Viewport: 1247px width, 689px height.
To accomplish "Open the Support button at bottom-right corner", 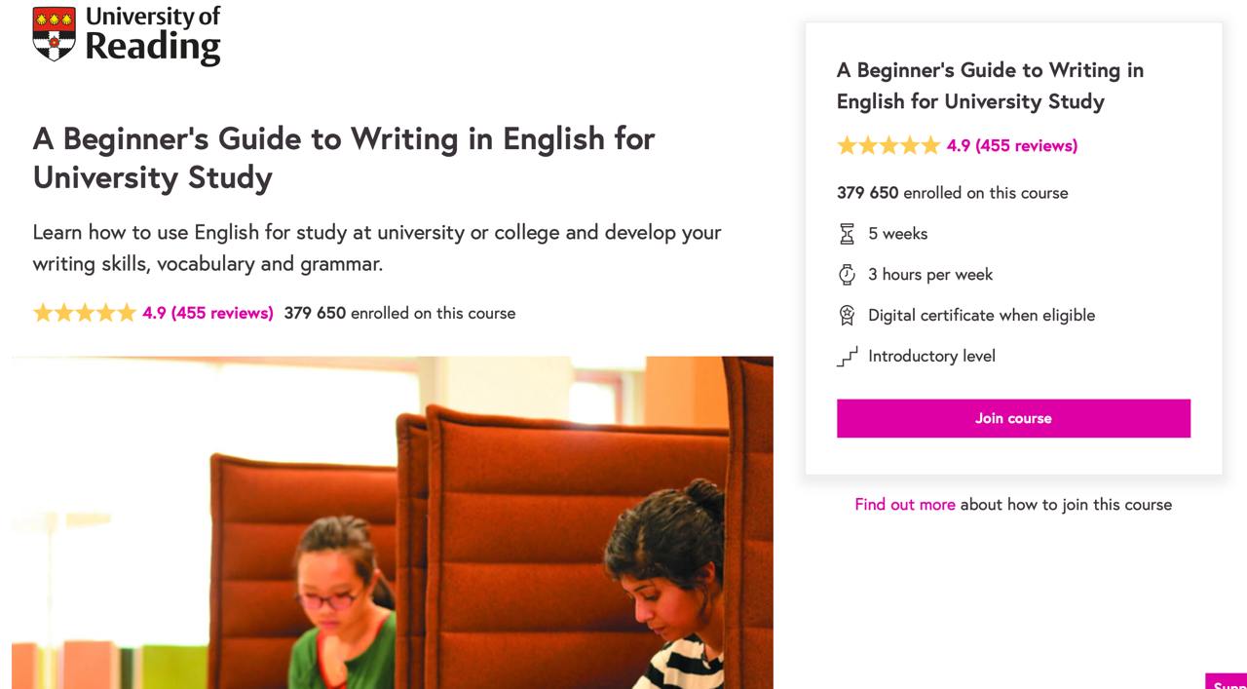I will tap(1228, 682).
